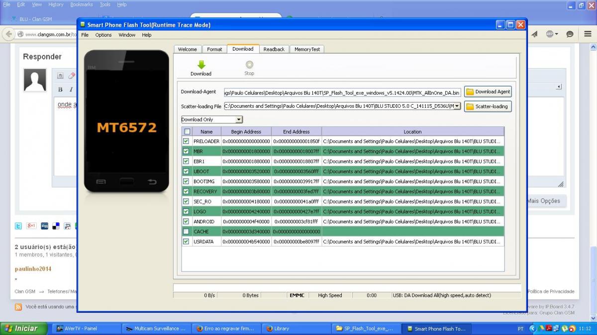
Task: Click the Clan GSM breadcrumb link
Action: (x=25, y=291)
